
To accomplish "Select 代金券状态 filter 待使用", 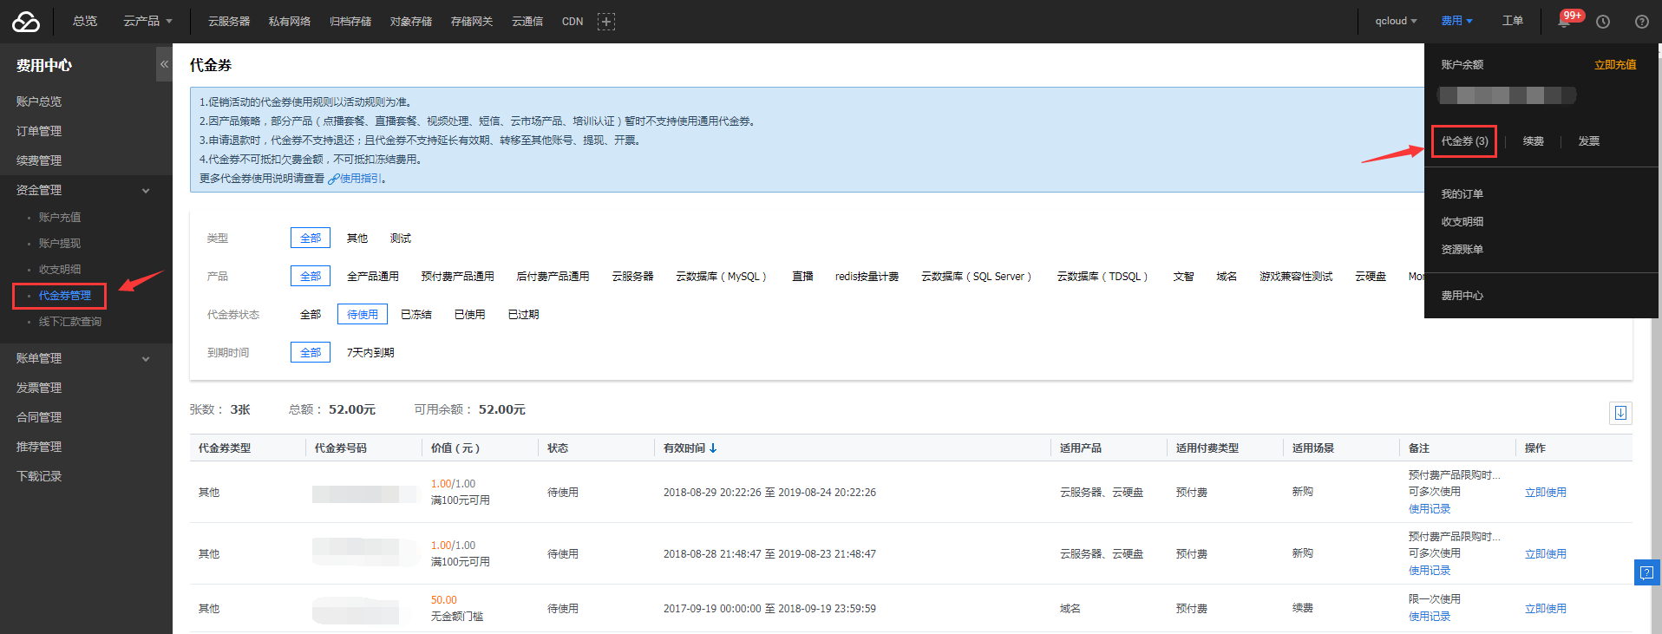I will pos(363,315).
